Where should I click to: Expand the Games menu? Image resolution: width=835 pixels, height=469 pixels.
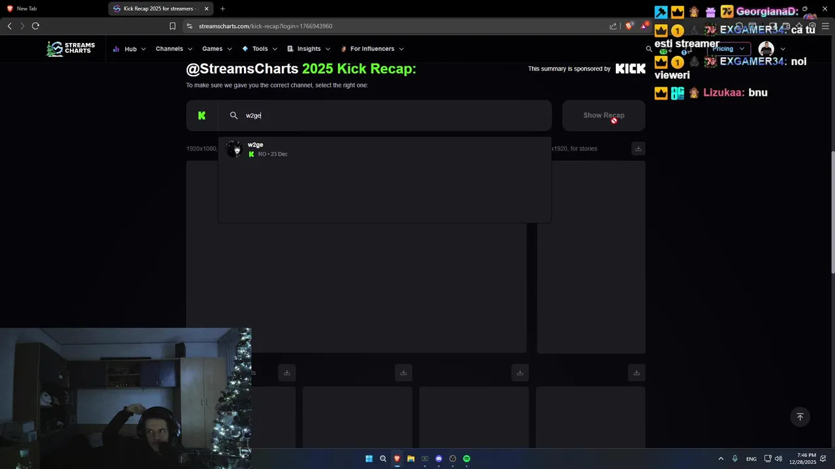click(217, 49)
